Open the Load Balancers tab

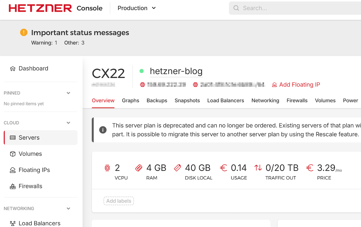pos(226,101)
